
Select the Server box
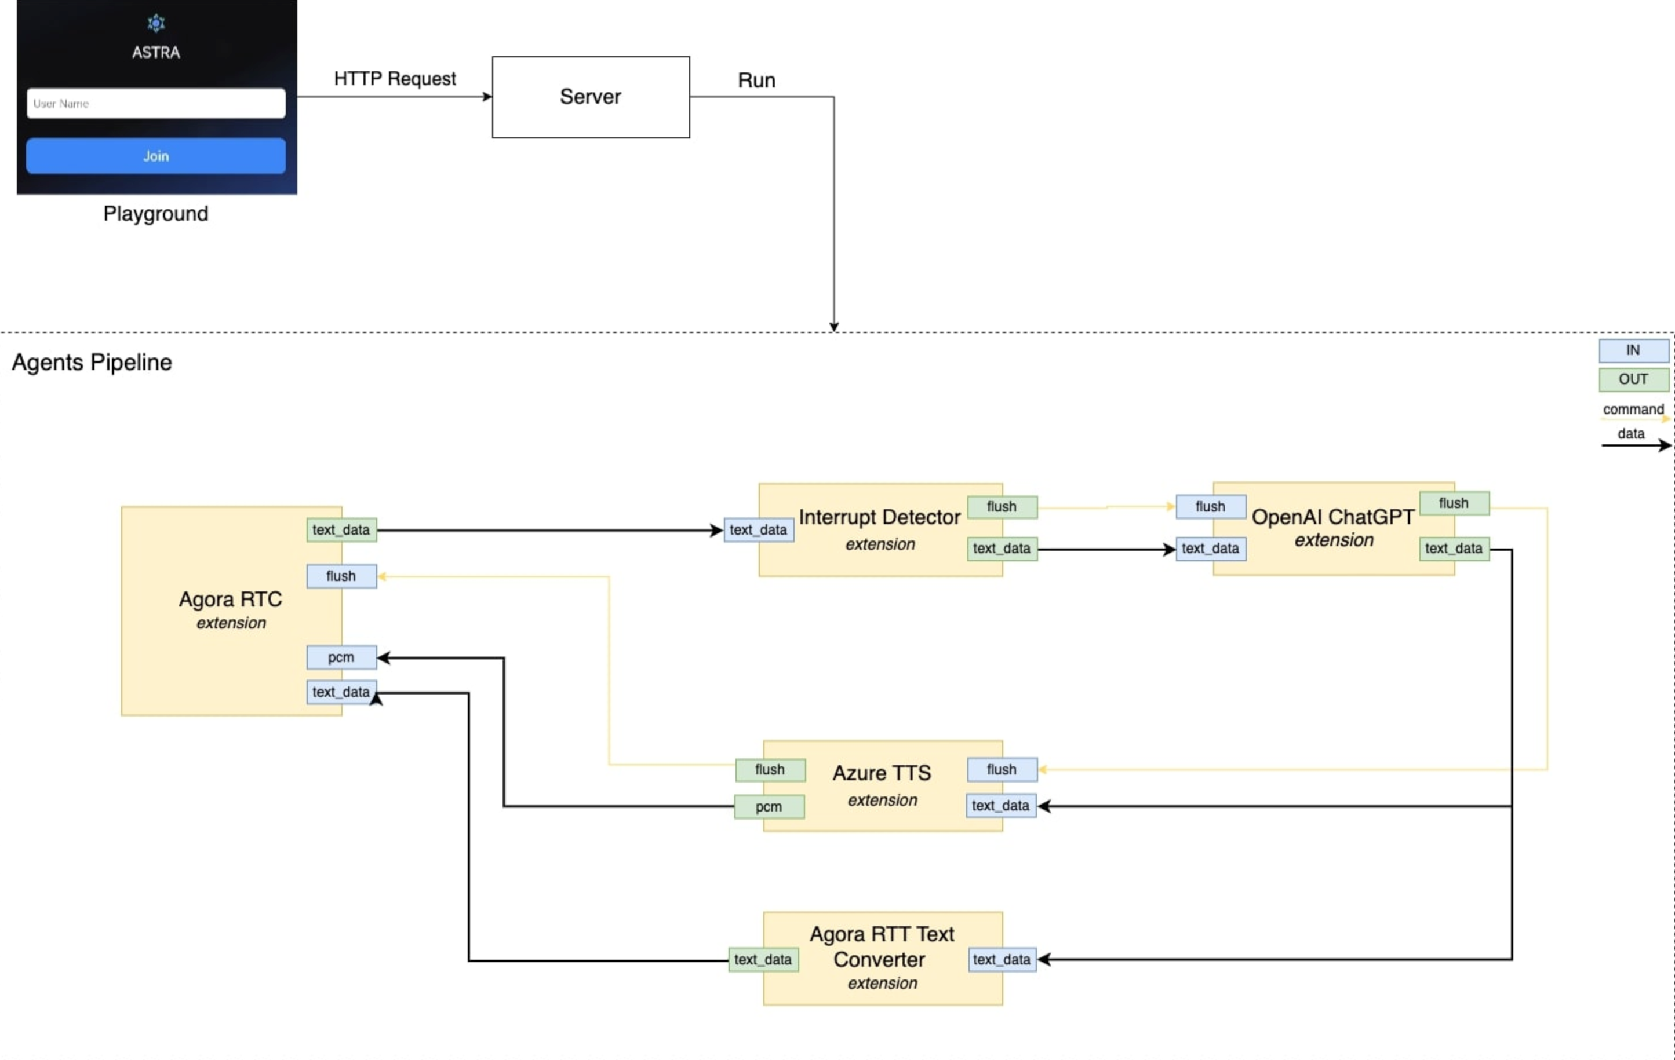pos(591,97)
